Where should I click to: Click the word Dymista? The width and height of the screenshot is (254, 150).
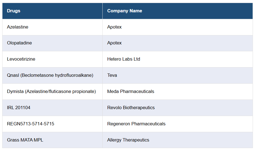(15, 91)
